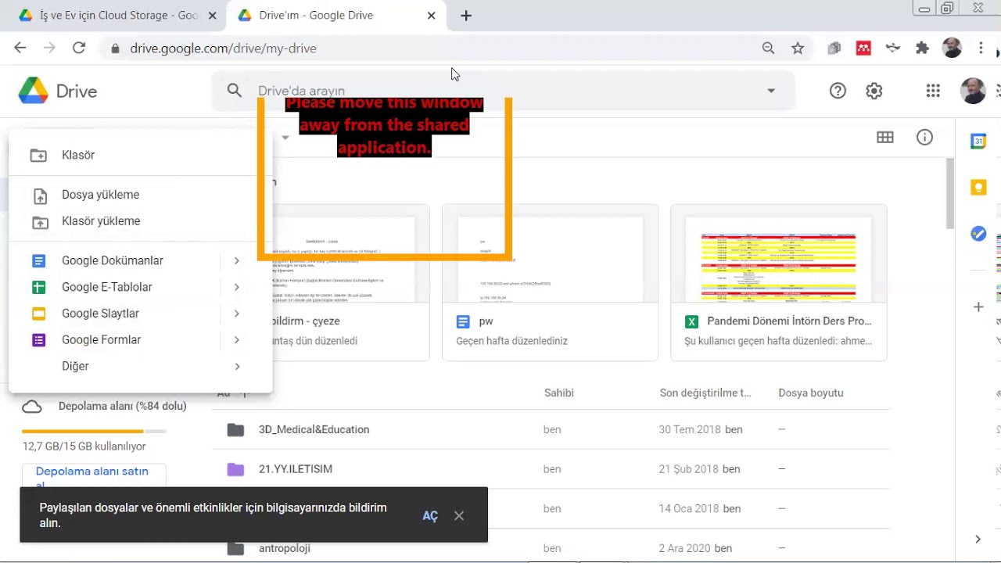This screenshot has height=563, width=1001.
Task: Open the 3D_Medical&Education folder row
Action: (551, 429)
